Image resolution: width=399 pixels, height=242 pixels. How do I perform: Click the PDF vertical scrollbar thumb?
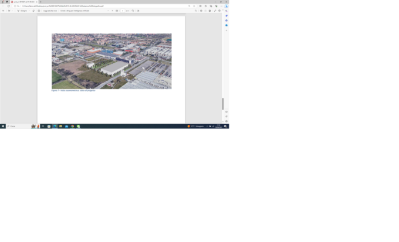tap(223, 104)
